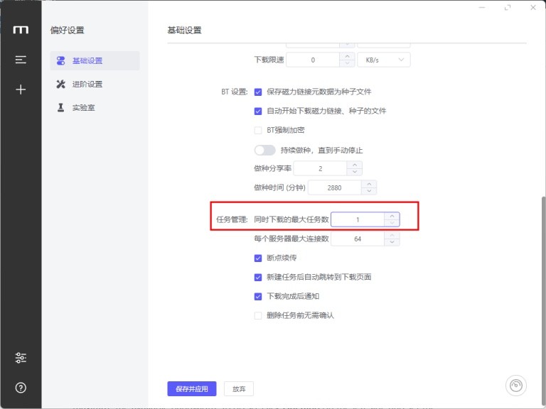Click the 保存并应用 button
Image resolution: width=546 pixels, height=409 pixels.
[191, 389]
